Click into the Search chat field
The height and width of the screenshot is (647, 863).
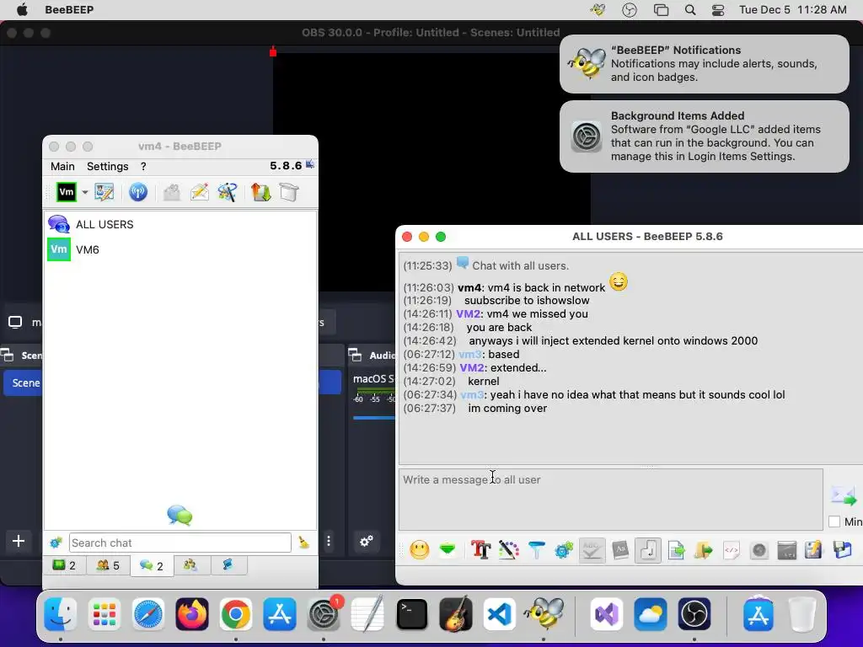(180, 543)
